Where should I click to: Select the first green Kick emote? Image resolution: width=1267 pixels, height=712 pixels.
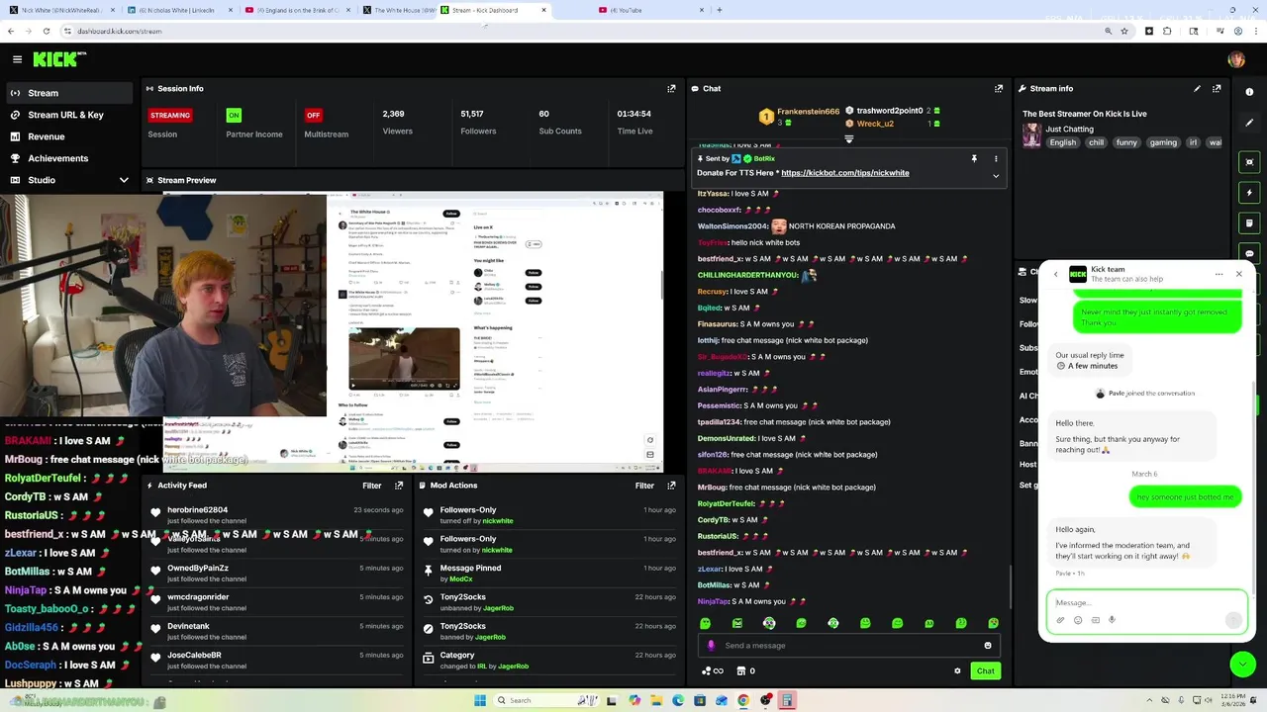tap(705, 623)
